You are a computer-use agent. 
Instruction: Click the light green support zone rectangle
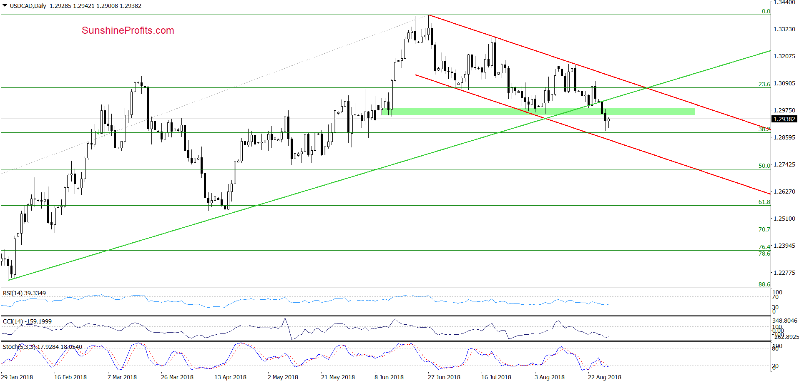538,112
